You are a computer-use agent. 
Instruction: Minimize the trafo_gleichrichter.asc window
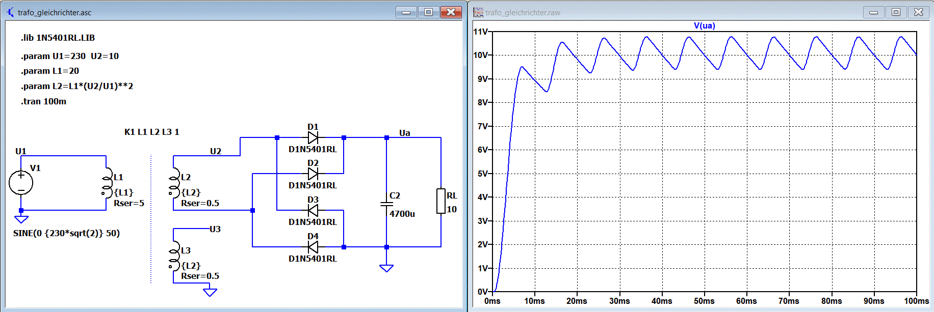pyautogui.click(x=406, y=12)
